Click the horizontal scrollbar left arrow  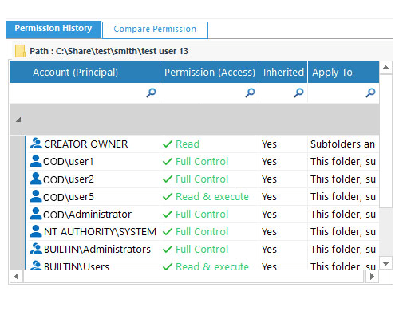(x=17, y=277)
